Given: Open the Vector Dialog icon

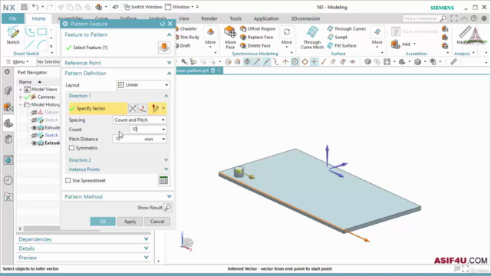Looking at the screenshot, I should tap(143, 108).
